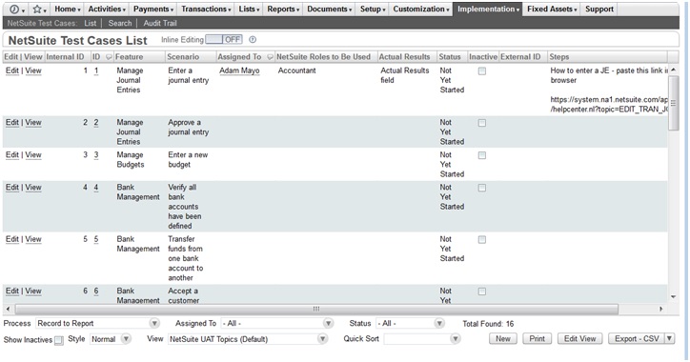The image size is (690, 362).
Task: Open the Activities menu
Action: point(107,10)
